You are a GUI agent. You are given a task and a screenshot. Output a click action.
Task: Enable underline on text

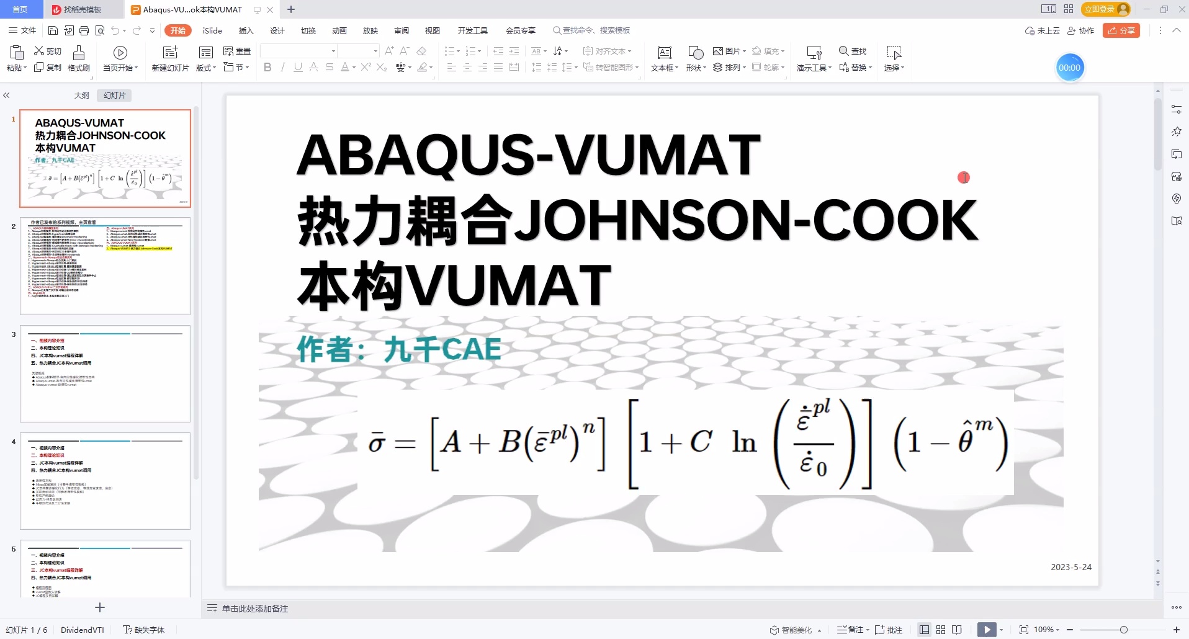(298, 68)
